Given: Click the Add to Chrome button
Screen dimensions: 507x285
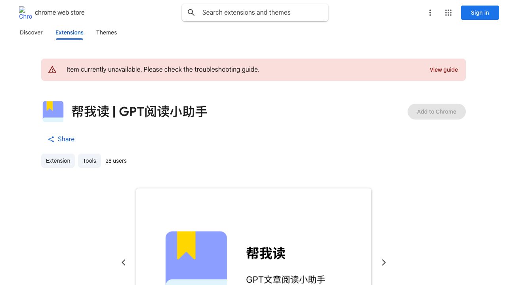Looking at the screenshot, I should 436,112.
